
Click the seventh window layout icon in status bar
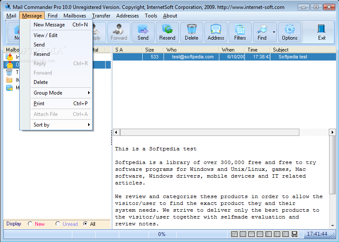coord(285,234)
